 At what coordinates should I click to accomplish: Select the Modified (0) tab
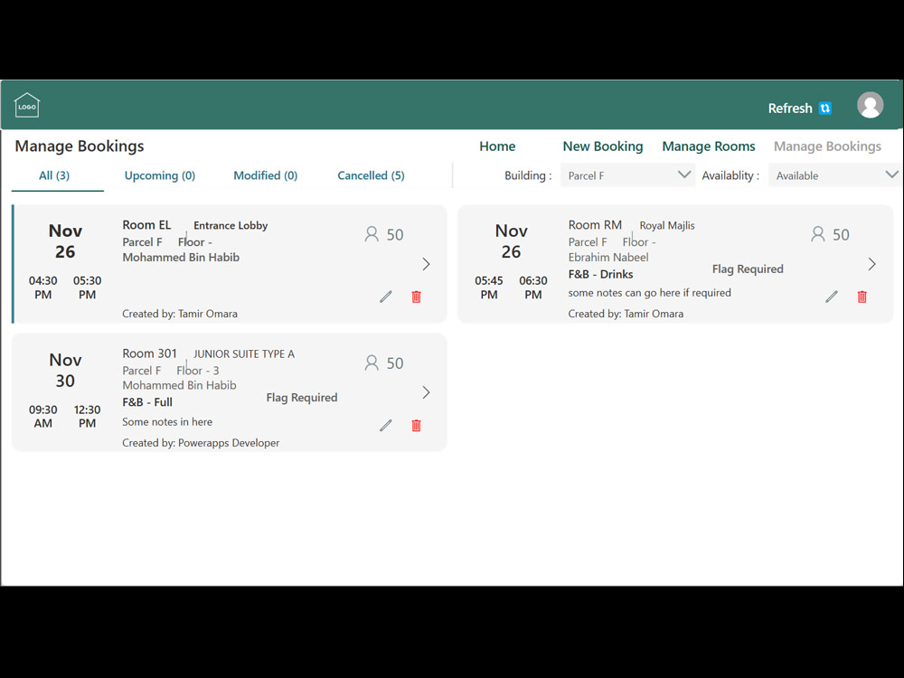click(x=265, y=175)
